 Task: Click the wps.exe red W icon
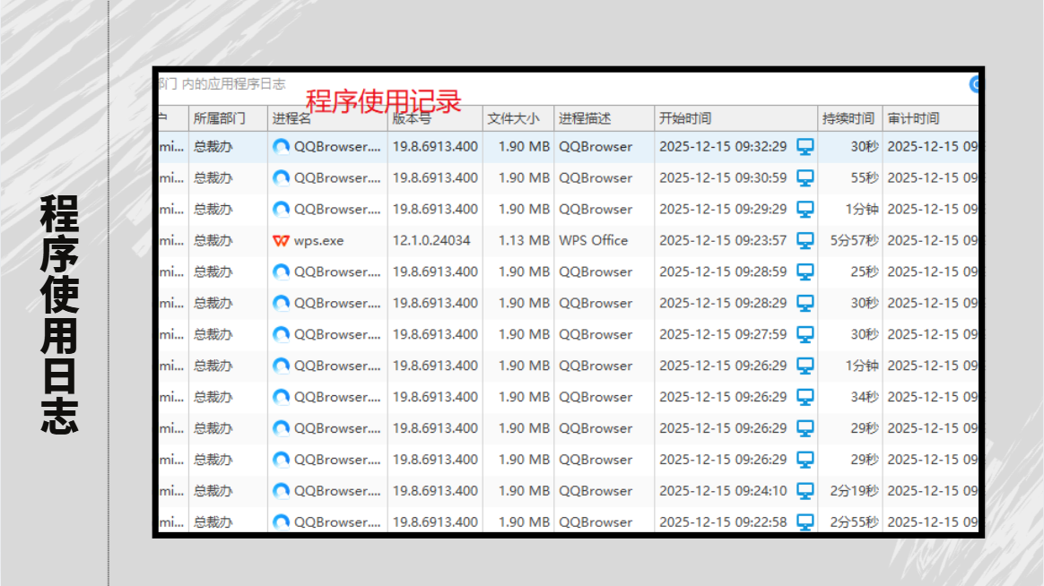[281, 240]
